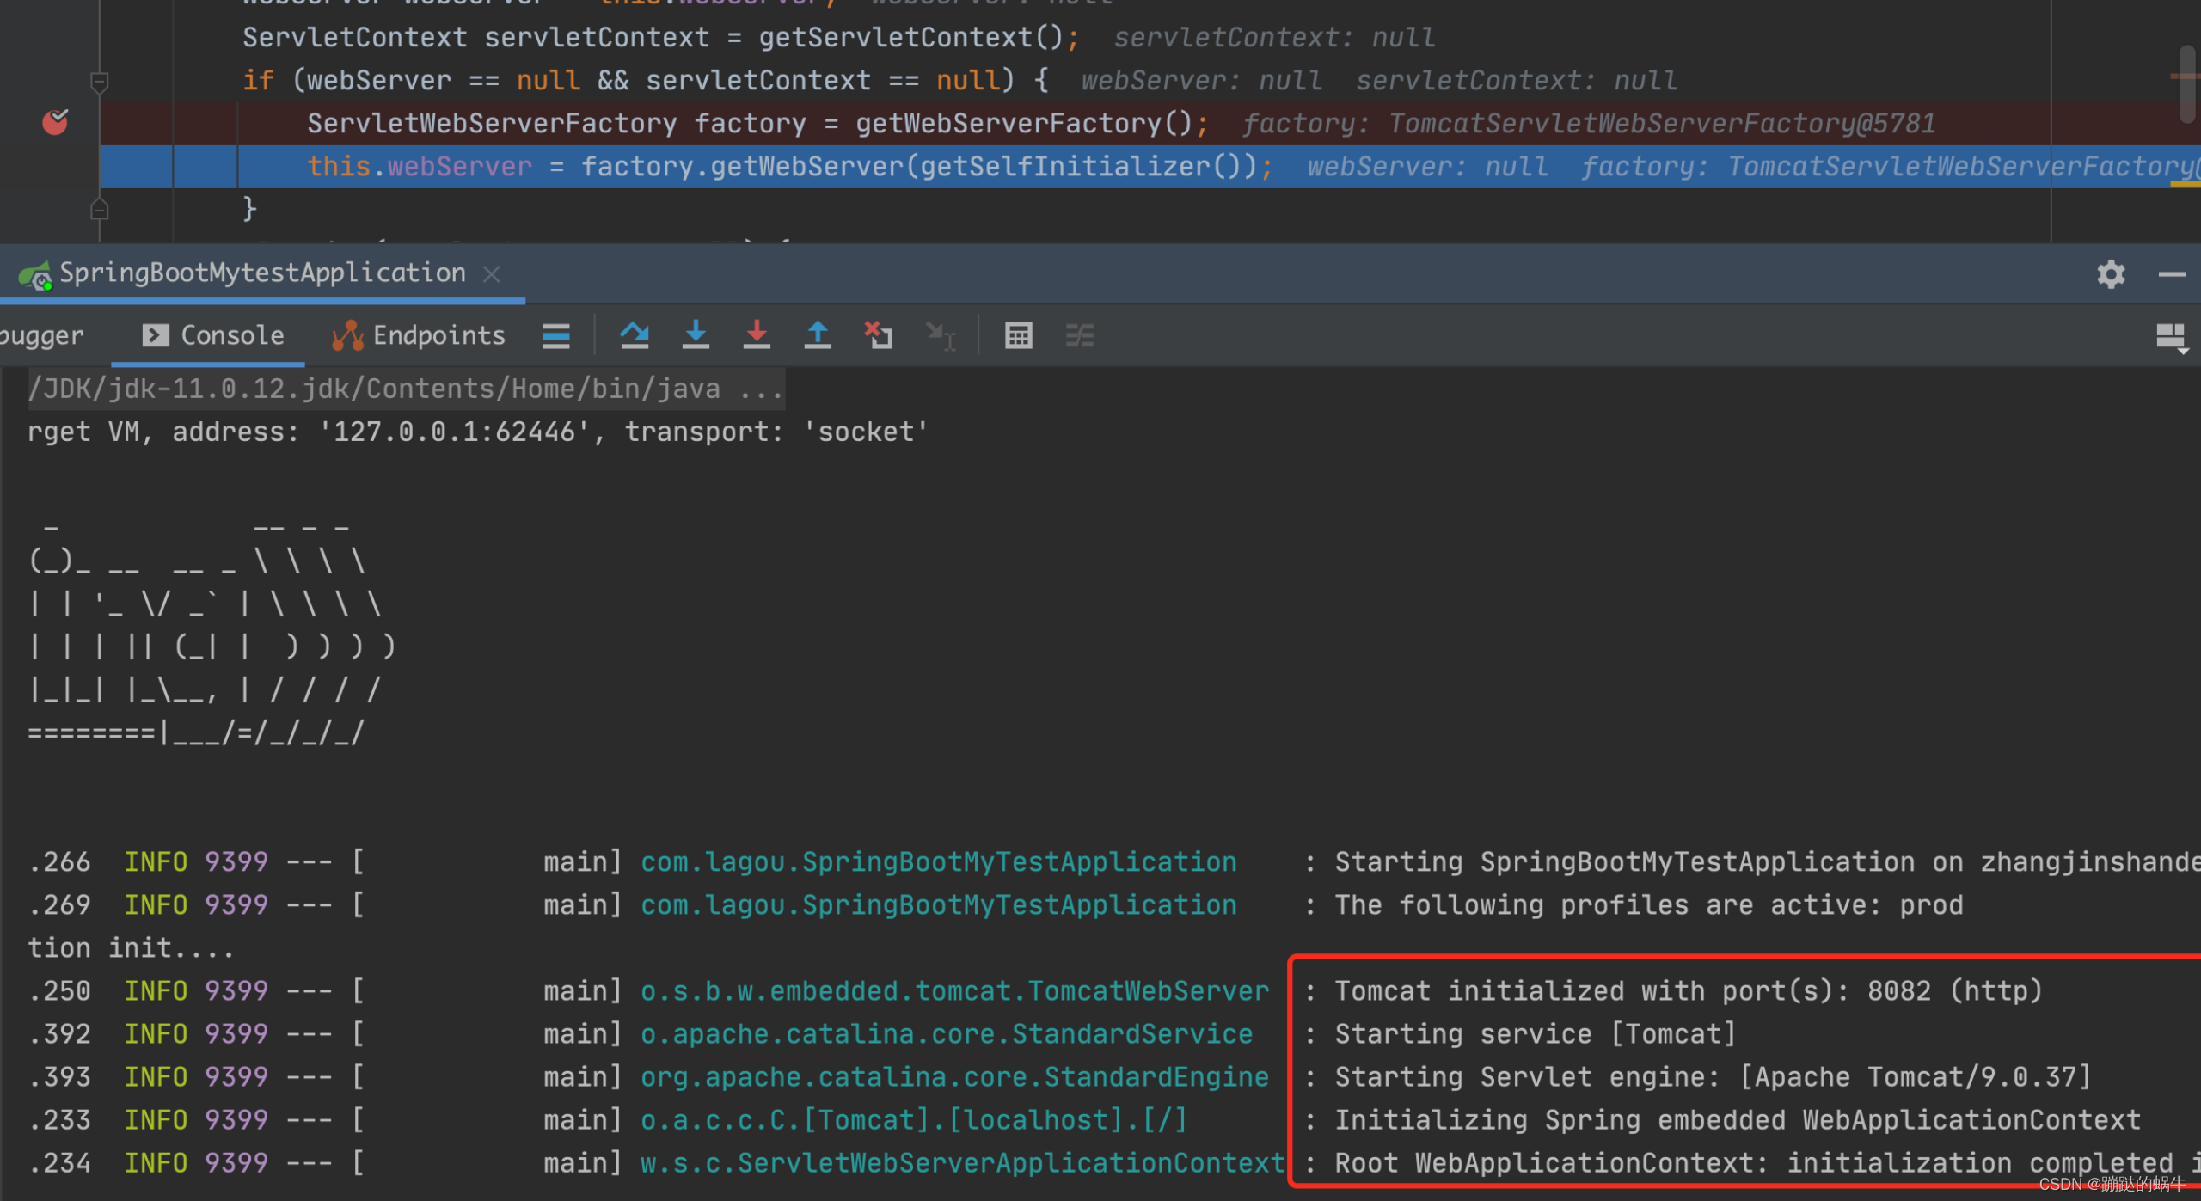The width and height of the screenshot is (2201, 1201).
Task: Collapse the if block fold marker
Action: click(99, 82)
